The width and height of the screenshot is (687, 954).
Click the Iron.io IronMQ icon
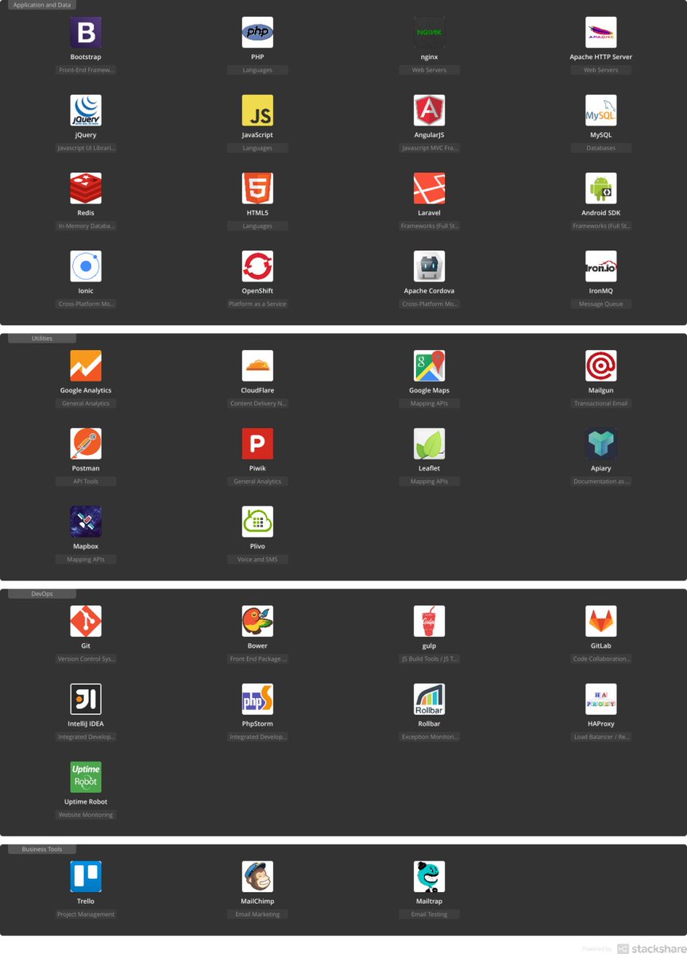601,266
